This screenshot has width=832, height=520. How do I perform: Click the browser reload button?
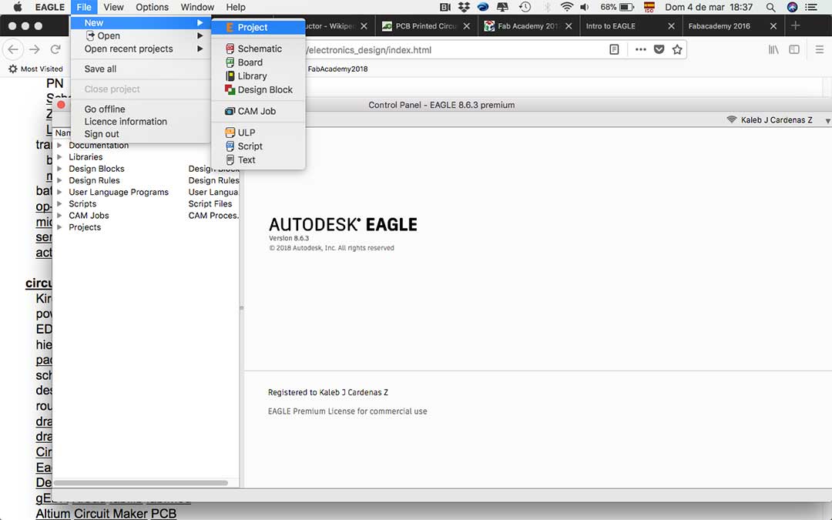pyautogui.click(x=55, y=49)
